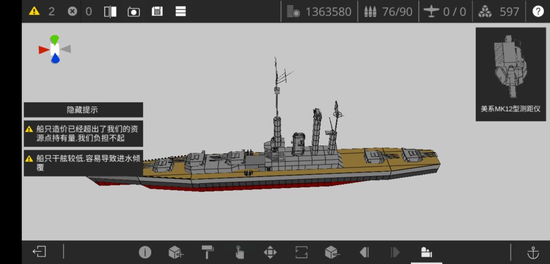Select the rotate part tool
550x264 pixels.
pyautogui.click(x=301, y=252)
